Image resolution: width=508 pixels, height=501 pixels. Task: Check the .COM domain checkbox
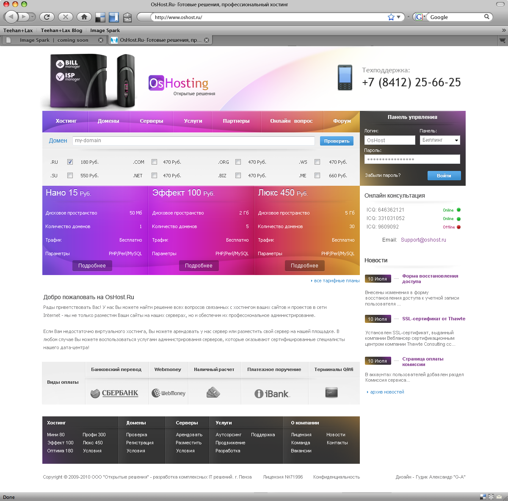tap(155, 162)
